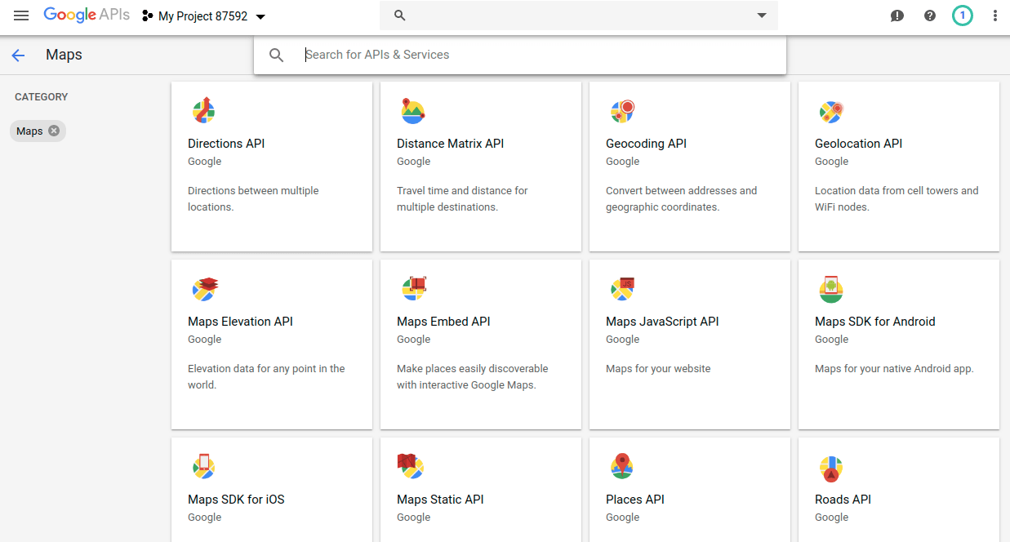Go back with the blue arrow
The image size is (1010, 542).
(18, 56)
